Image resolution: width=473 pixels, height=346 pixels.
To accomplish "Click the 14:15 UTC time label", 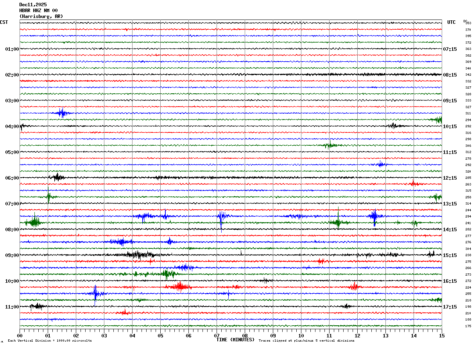I will (x=450, y=230).
